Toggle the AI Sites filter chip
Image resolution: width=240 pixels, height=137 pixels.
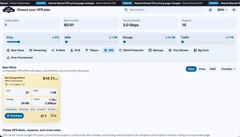pyautogui.click(x=58, y=50)
